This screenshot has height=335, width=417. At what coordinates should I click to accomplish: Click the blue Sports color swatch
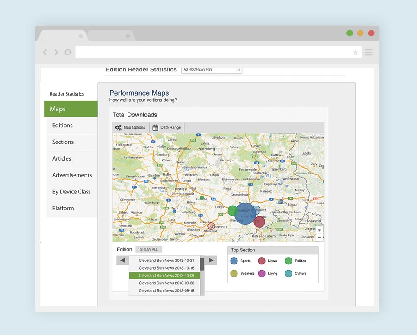[234, 261]
